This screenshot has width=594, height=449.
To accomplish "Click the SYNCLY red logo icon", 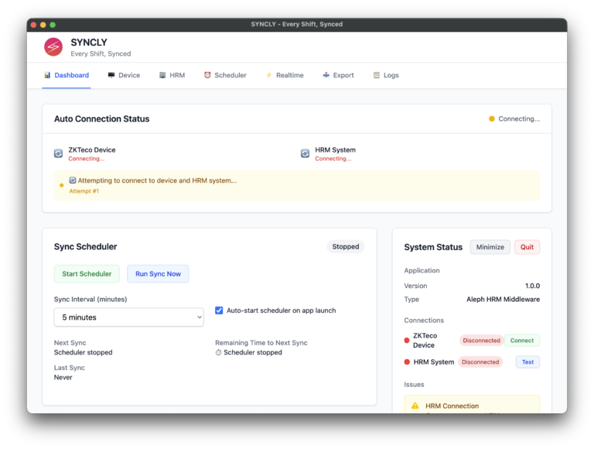I will coord(53,47).
